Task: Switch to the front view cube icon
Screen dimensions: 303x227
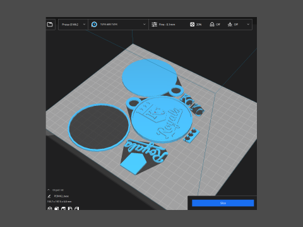Action: 56,209
